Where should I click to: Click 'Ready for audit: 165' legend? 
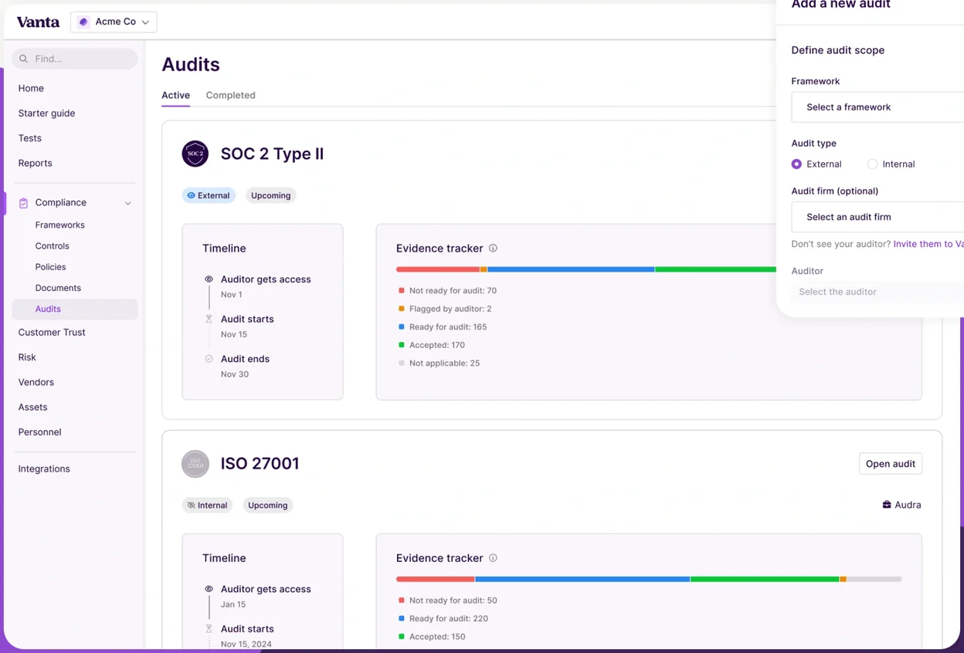(443, 326)
